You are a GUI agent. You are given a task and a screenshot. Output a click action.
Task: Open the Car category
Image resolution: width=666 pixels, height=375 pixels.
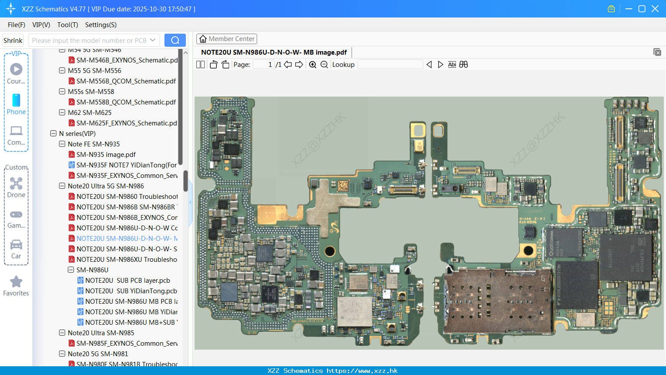point(16,249)
